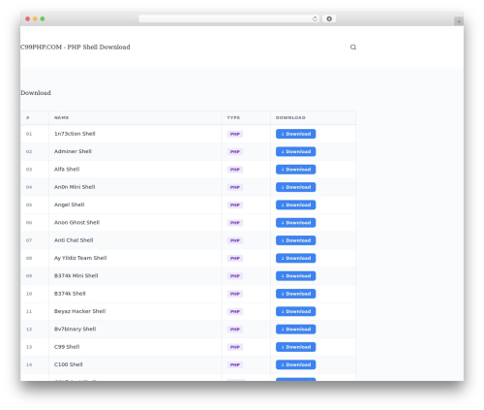Click the PHP badge for Anti Chat Shell
This screenshot has width=484, height=410.
235,240
